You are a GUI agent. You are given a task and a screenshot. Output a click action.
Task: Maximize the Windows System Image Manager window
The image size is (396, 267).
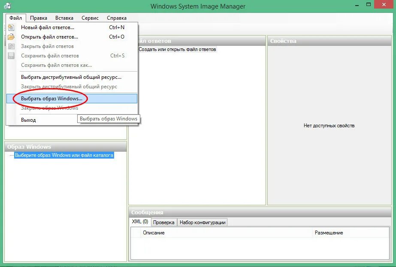[x=369, y=5]
